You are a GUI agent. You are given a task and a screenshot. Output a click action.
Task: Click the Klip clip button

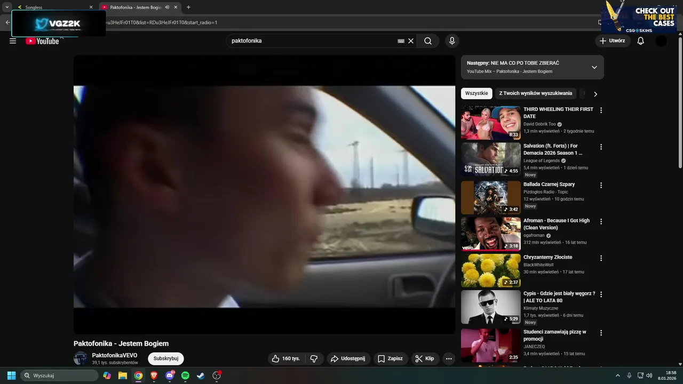[425, 358]
